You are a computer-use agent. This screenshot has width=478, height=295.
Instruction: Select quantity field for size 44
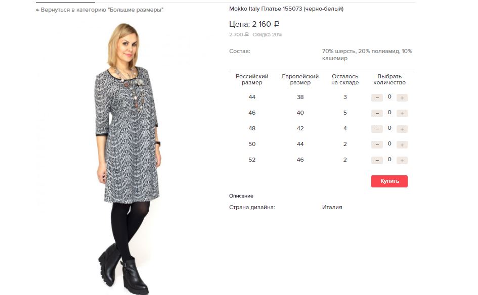(389, 97)
